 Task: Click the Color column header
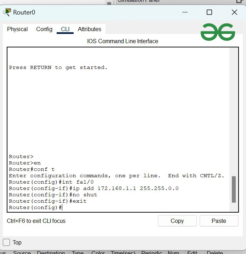[x=98, y=253]
